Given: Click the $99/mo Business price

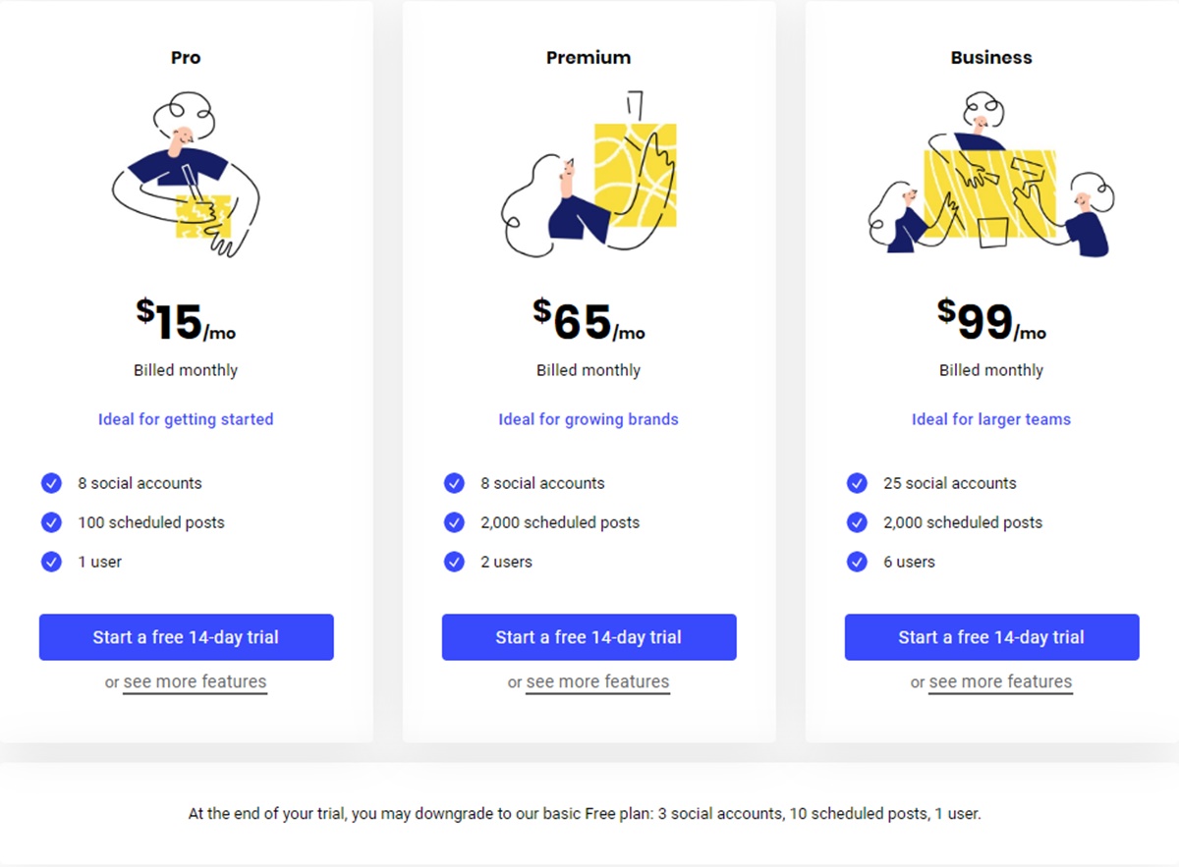Looking at the screenshot, I should pos(991,320).
